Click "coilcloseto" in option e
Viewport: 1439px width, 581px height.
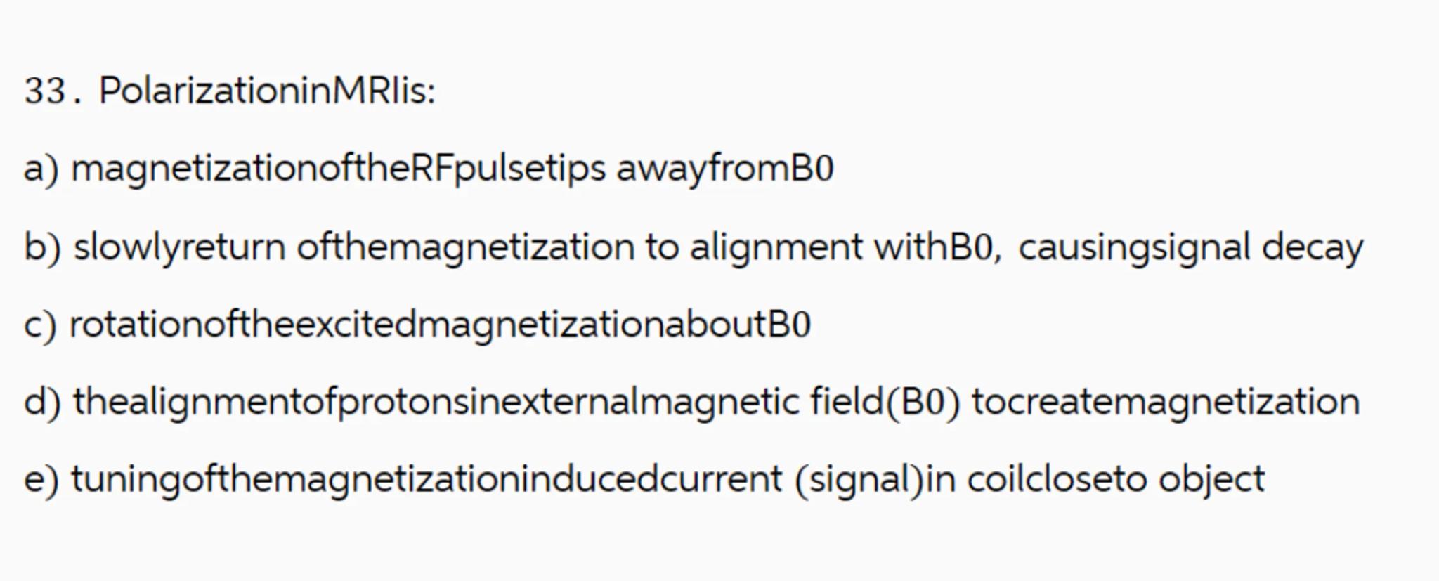coord(1057,480)
